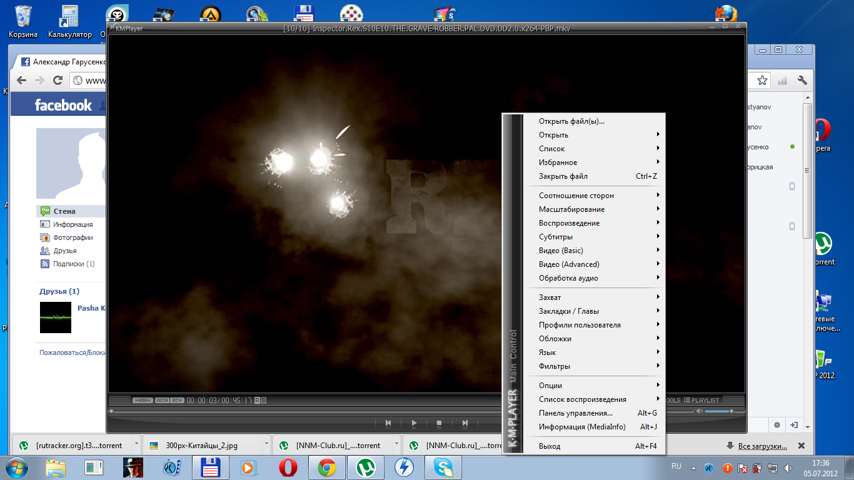Click 'Все загрузки...' link
The image size is (854, 480).
click(762, 446)
